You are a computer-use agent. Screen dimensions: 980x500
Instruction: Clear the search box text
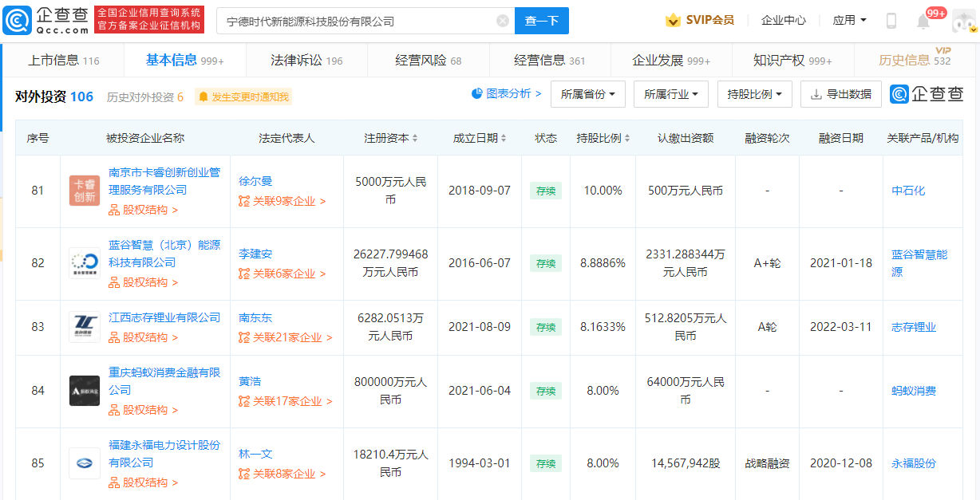pyautogui.click(x=503, y=22)
